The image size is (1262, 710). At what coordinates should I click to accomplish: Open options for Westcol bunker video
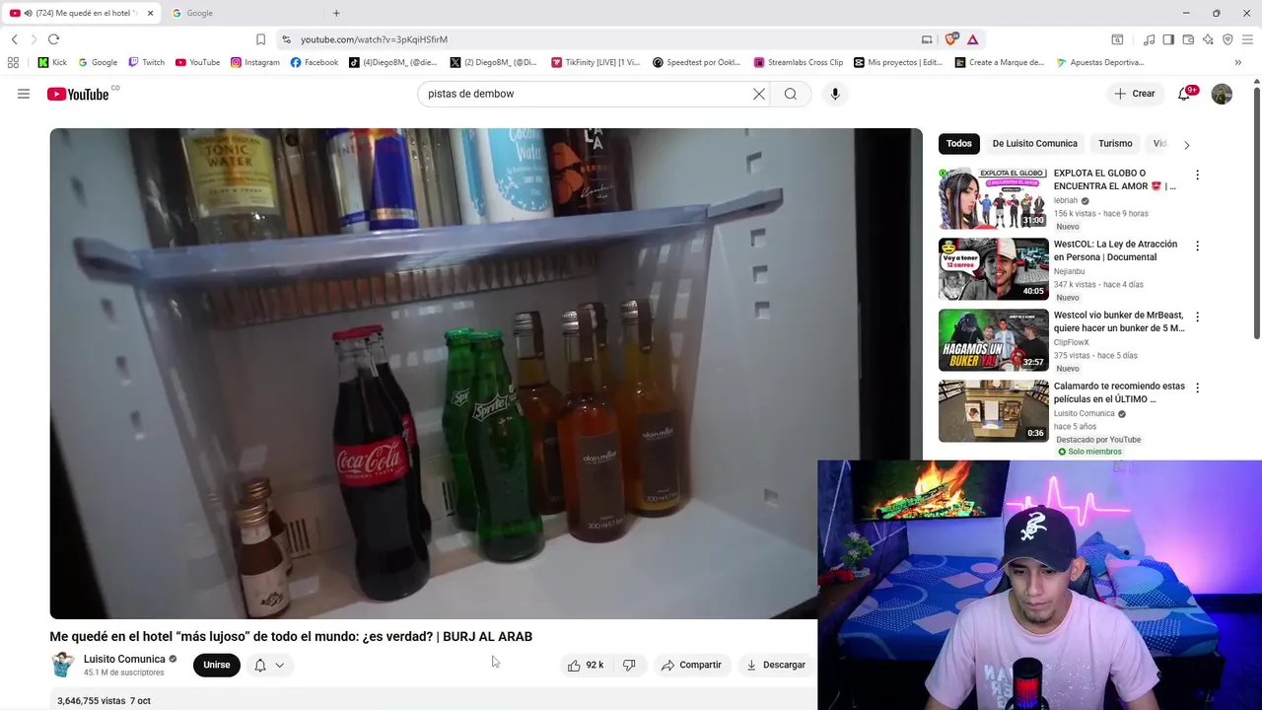coord(1197,317)
